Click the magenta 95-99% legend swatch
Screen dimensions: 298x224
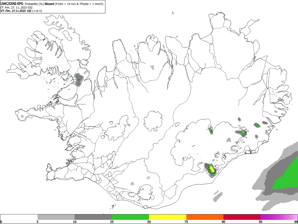[279, 217]
